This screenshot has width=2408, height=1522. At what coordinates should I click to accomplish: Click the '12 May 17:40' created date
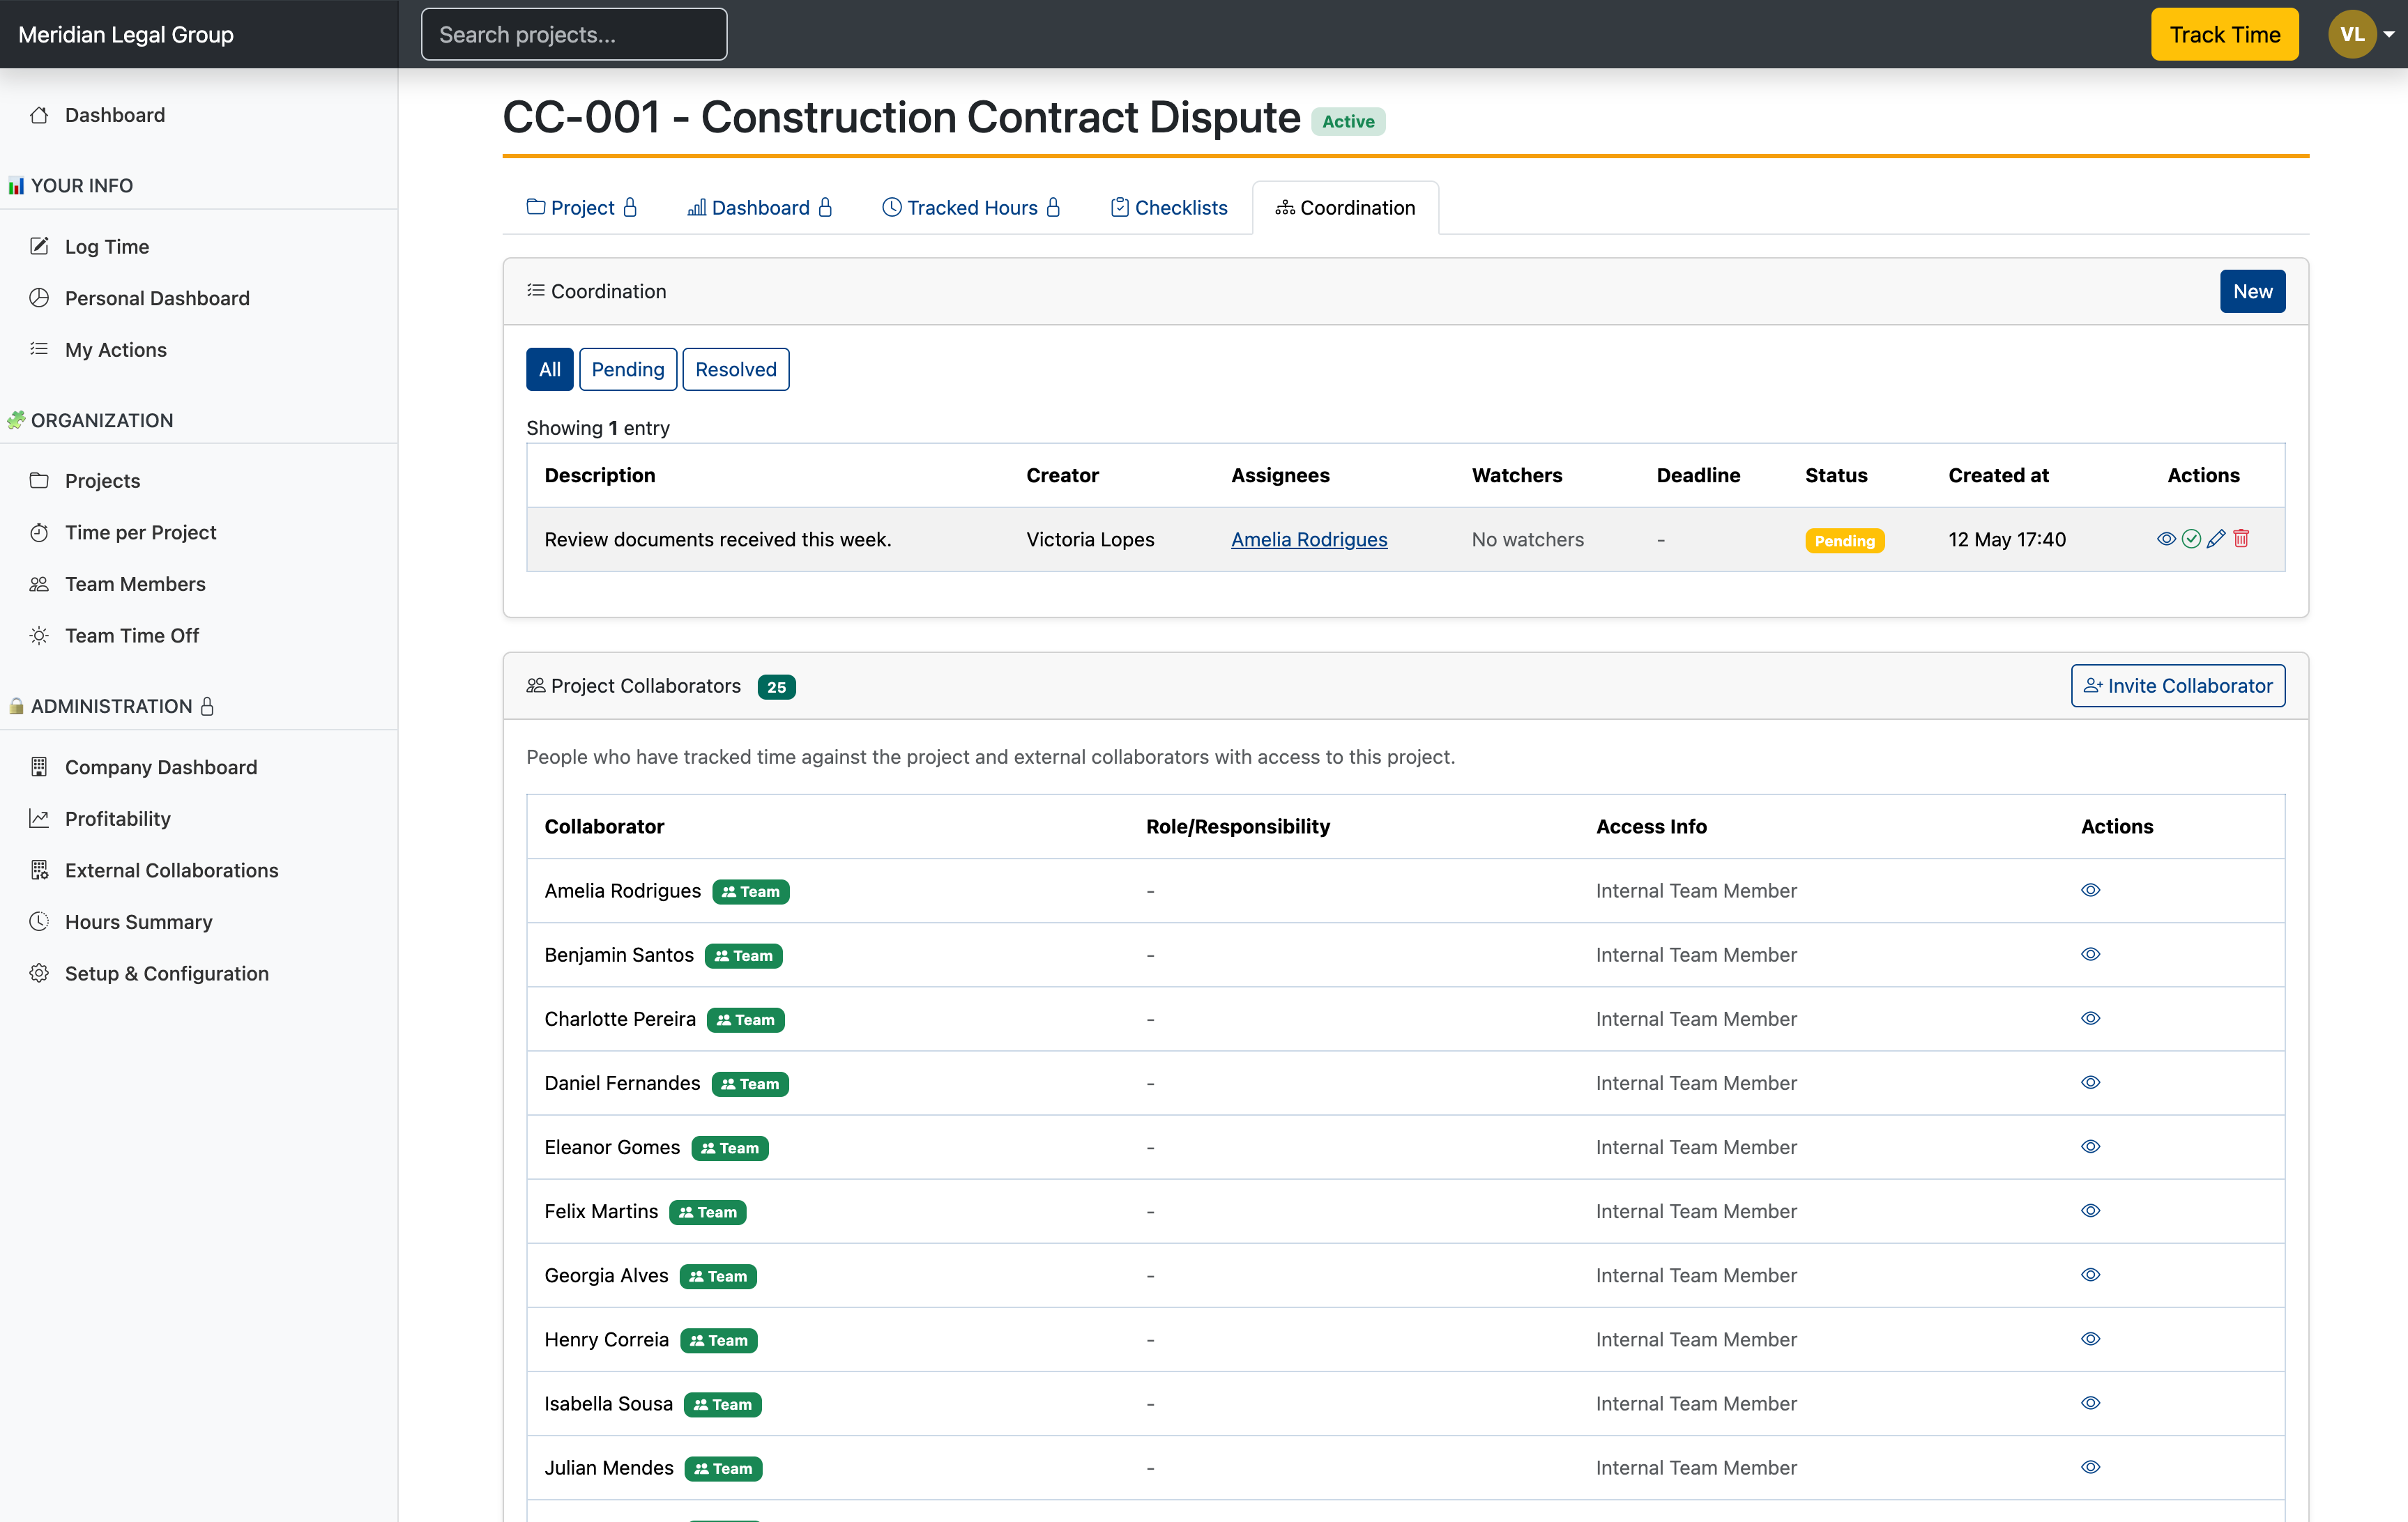pyautogui.click(x=2006, y=539)
